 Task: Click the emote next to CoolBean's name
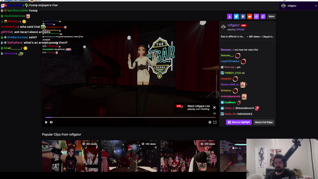click(x=239, y=102)
